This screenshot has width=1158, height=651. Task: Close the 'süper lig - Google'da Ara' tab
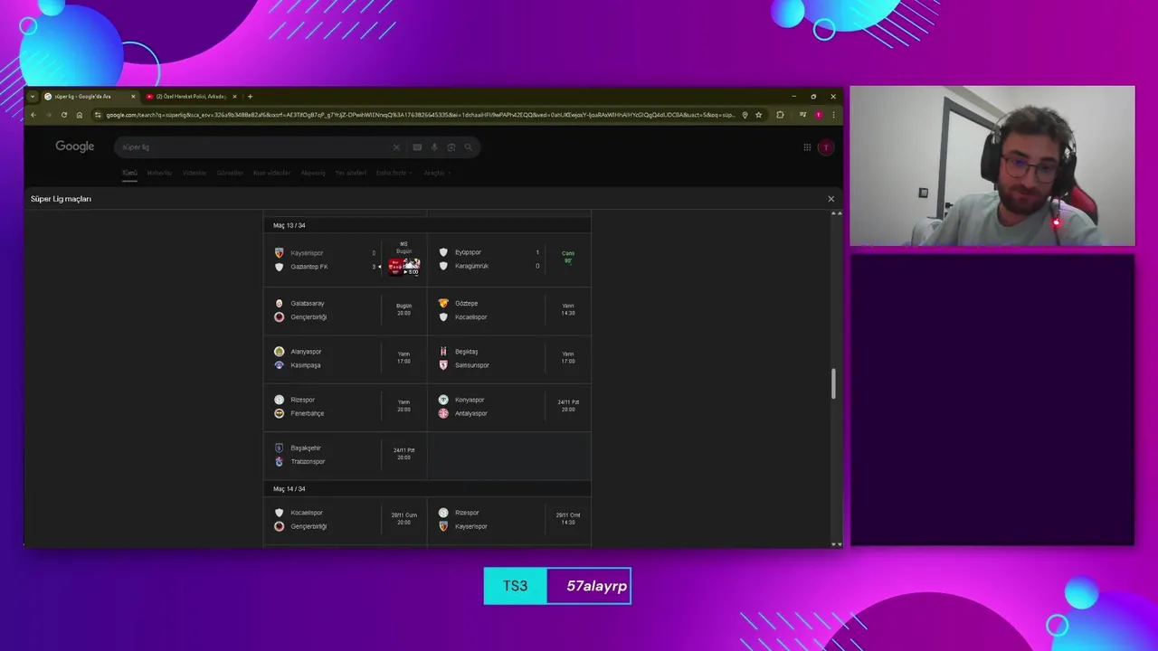(x=133, y=97)
